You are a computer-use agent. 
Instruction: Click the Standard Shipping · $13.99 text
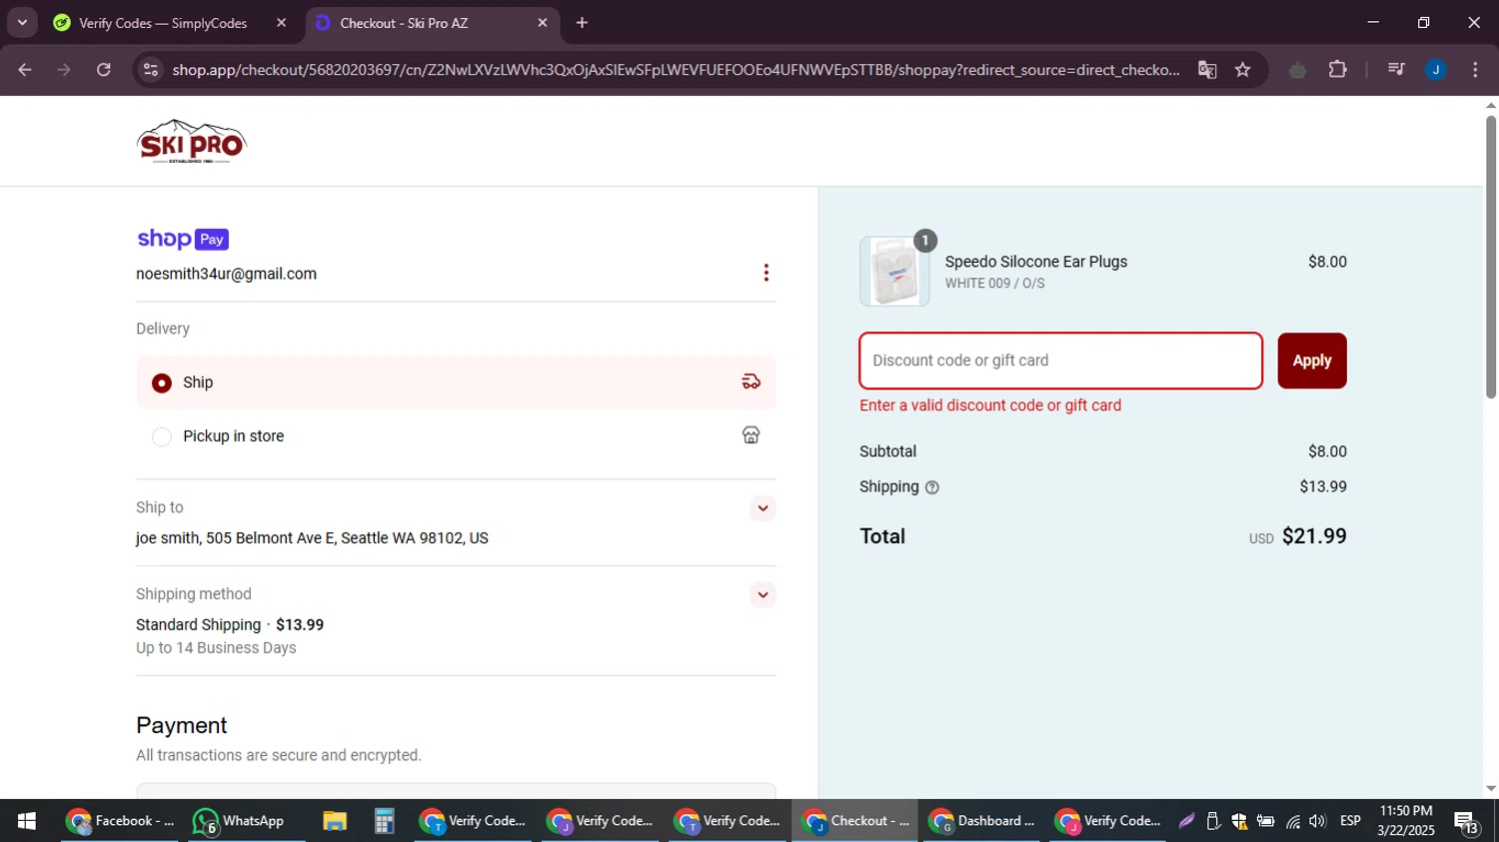coord(230,625)
